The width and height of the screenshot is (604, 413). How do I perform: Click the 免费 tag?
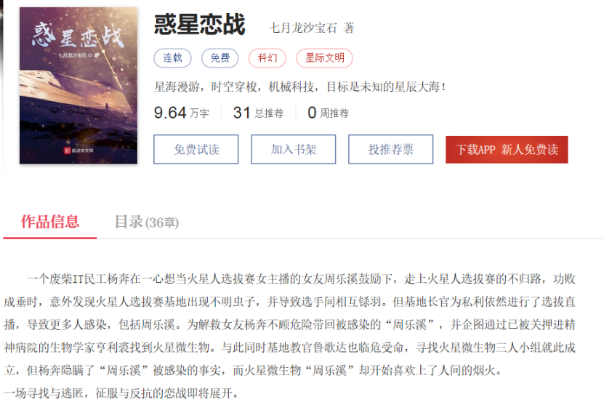pyautogui.click(x=220, y=58)
